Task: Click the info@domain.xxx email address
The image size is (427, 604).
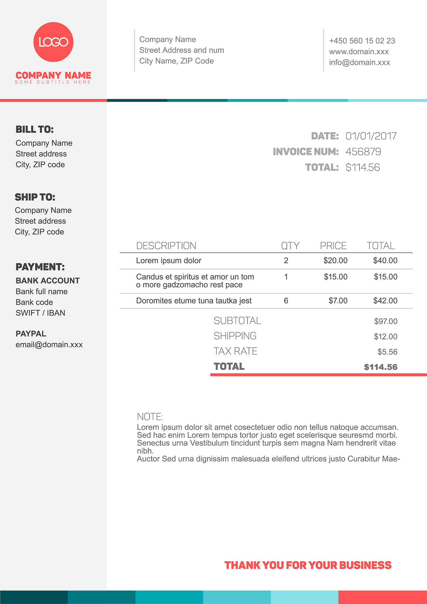Action: [x=359, y=63]
